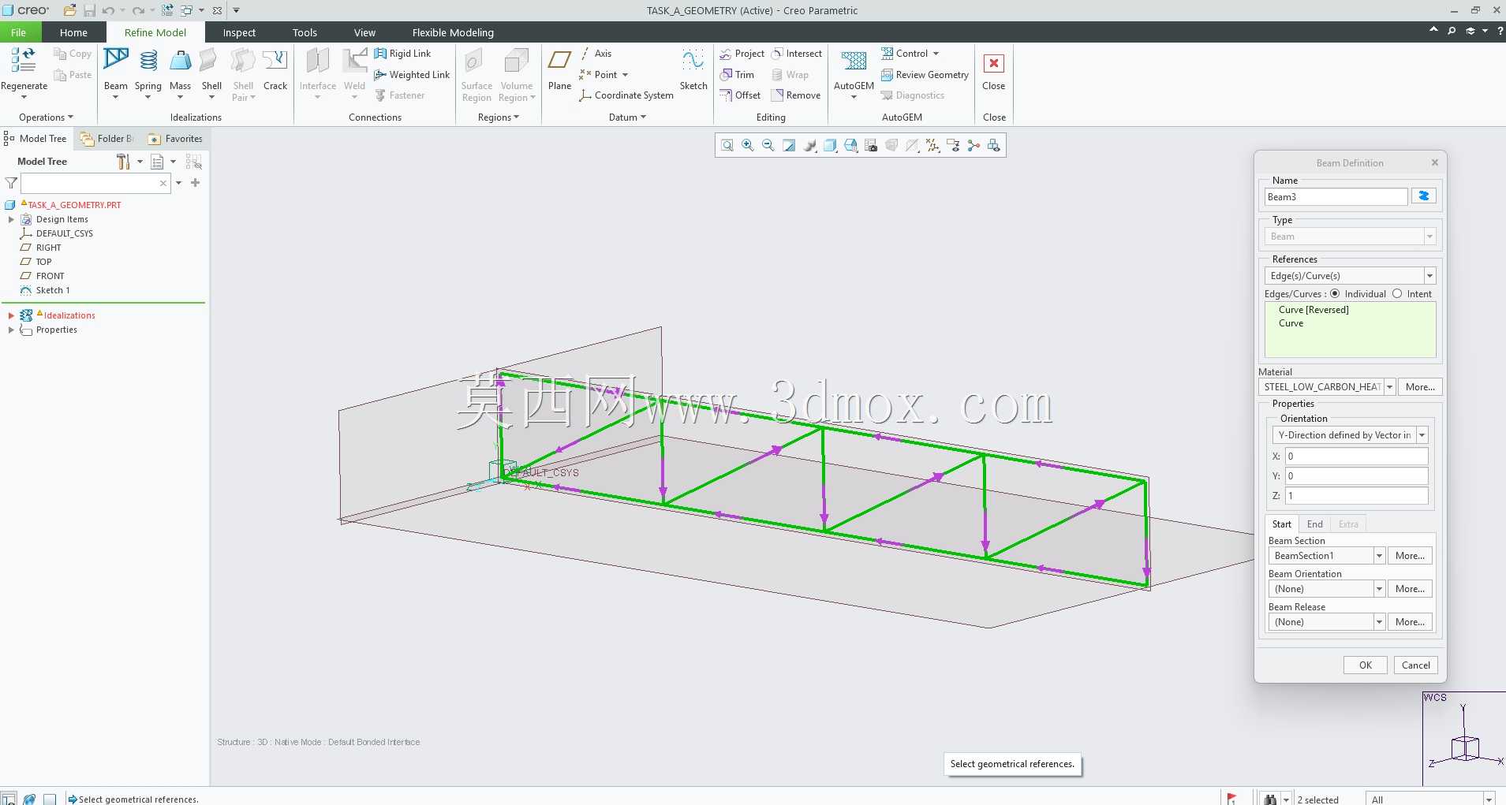Screen dimensions: 1506x805
Task: Switch to the Home ribbon tab
Action: [x=73, y=32]
